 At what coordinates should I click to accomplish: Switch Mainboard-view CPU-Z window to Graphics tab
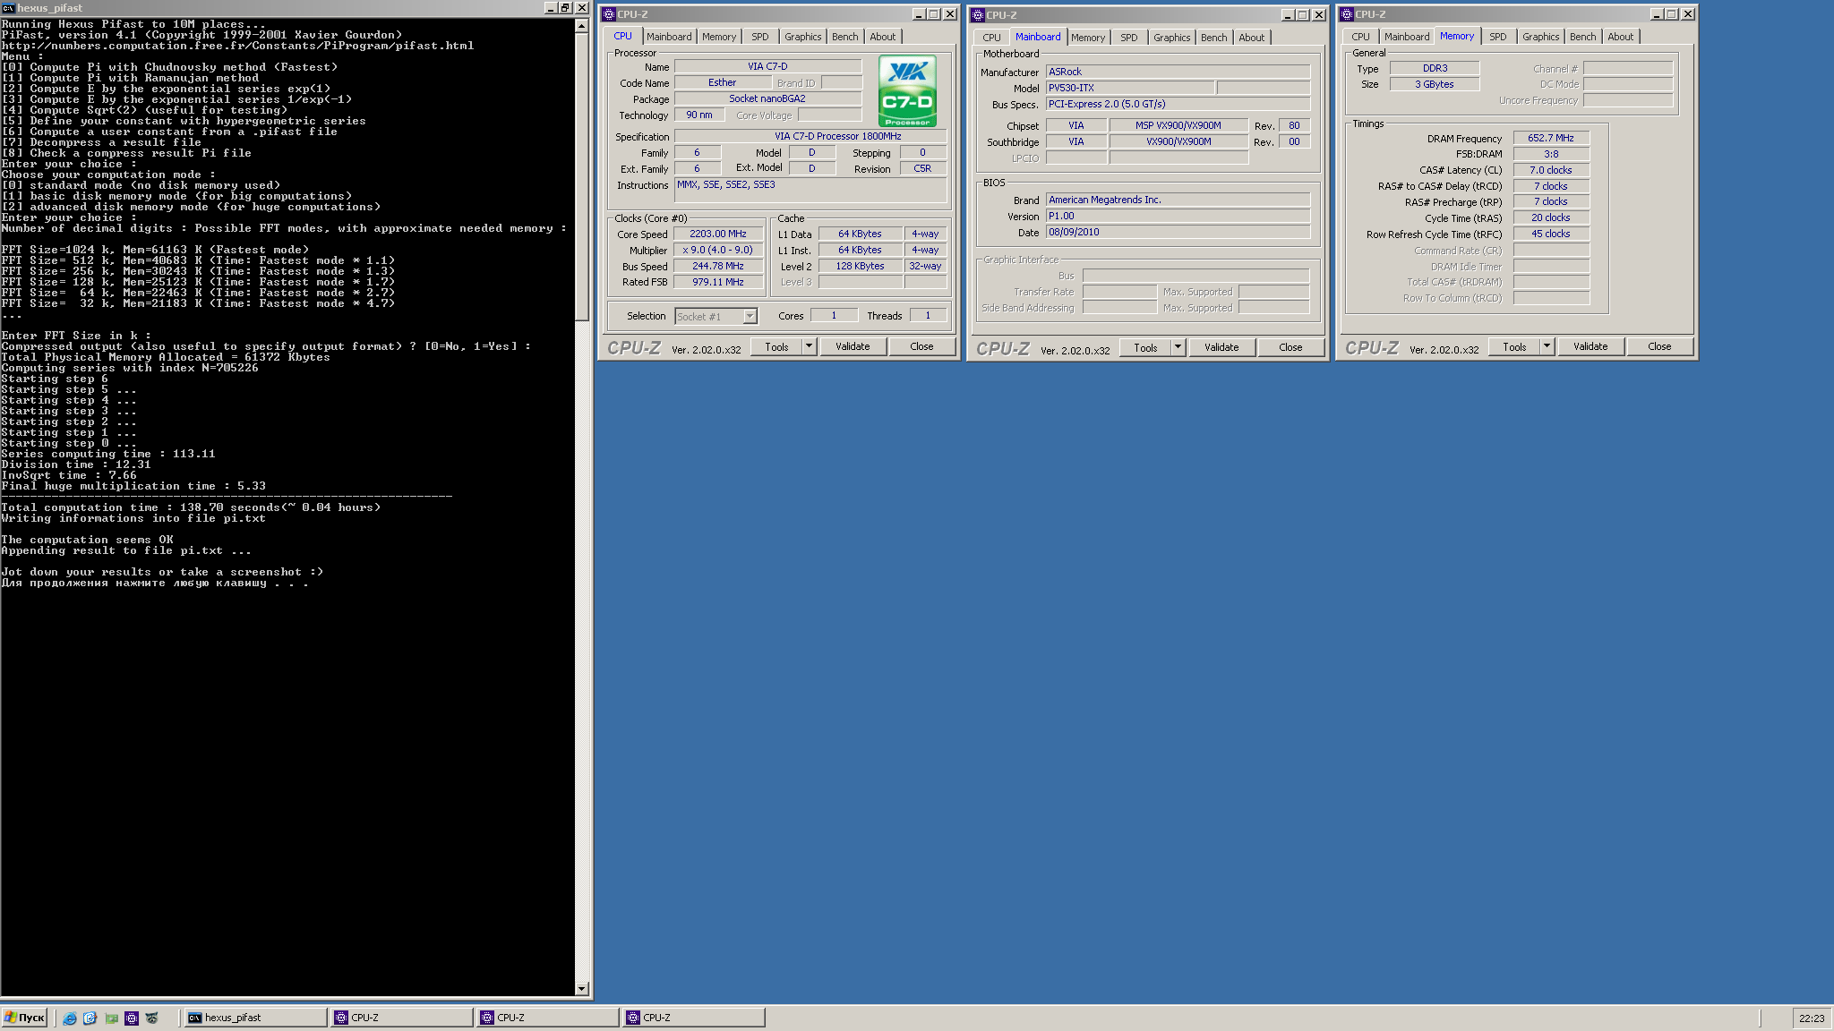(1172, 38)
